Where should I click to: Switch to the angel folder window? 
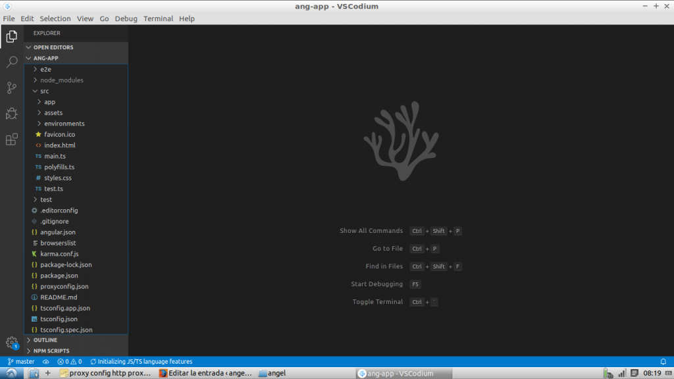point(272,374)
